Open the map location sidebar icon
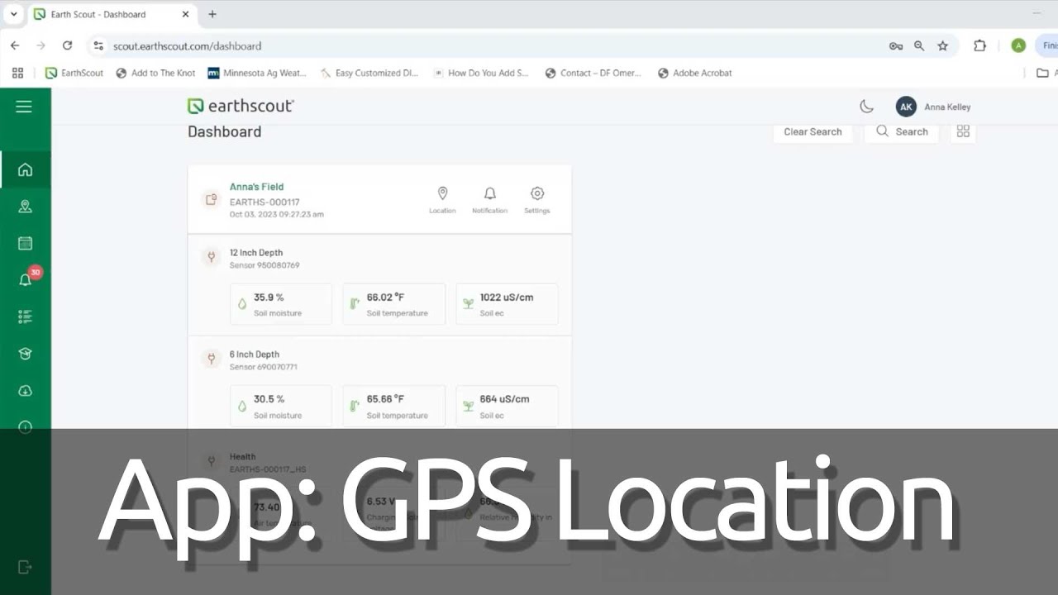The width and height of the screenshot is (1058, 595). pos(25,207)
